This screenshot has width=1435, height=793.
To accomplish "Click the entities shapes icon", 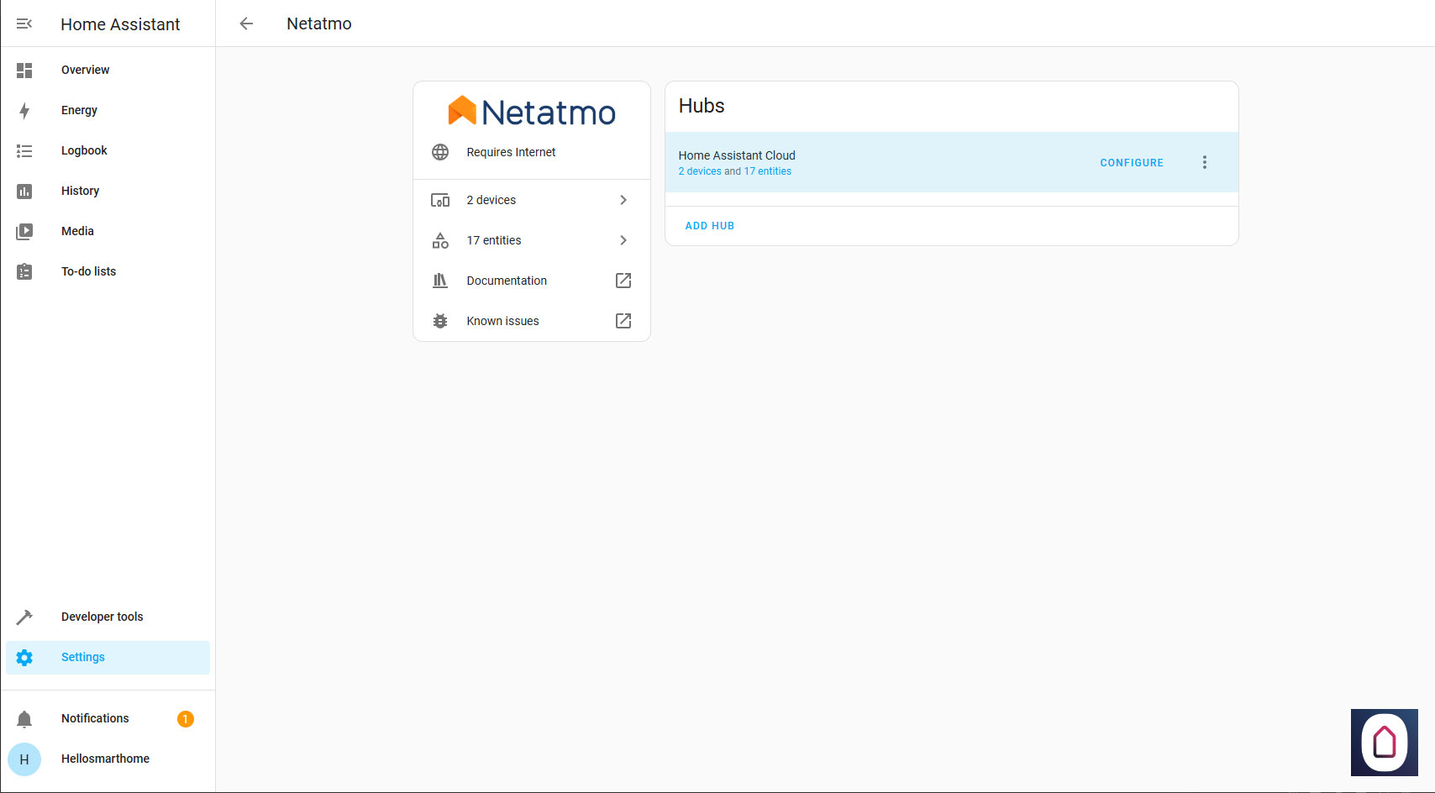I will (x=440, y=240).
